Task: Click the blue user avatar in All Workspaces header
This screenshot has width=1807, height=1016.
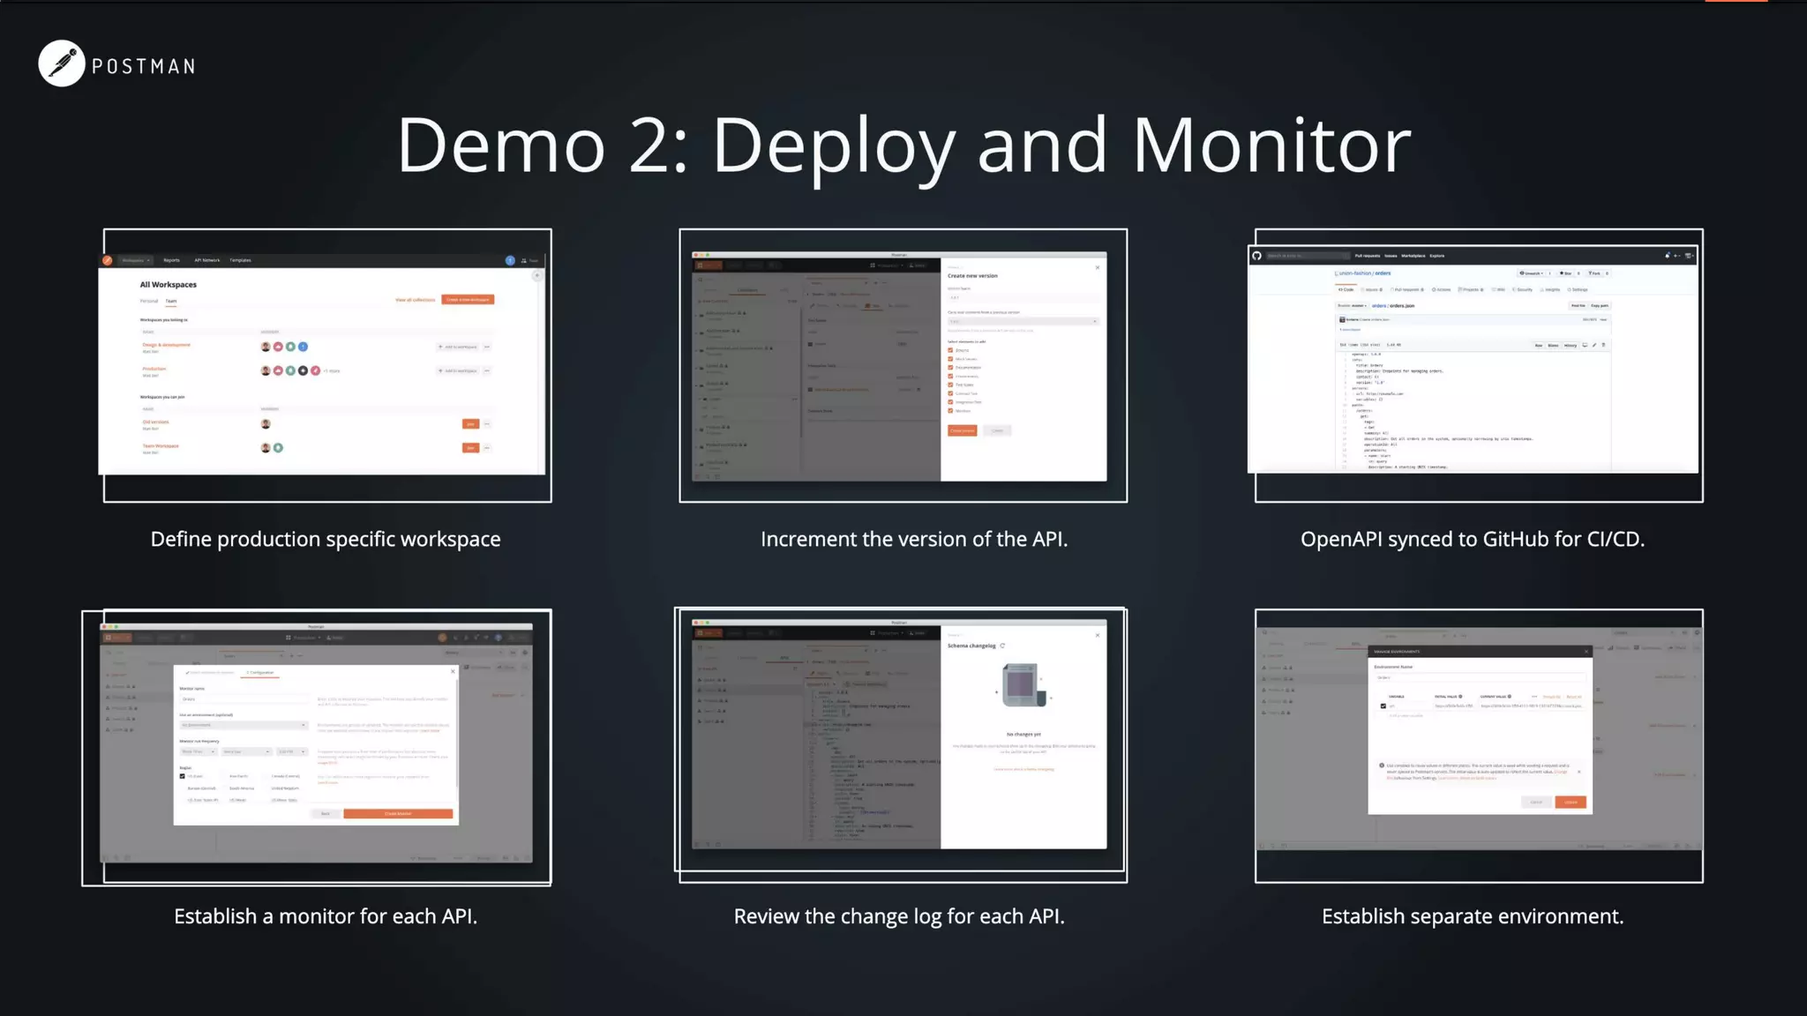Action: pos(510,260)
